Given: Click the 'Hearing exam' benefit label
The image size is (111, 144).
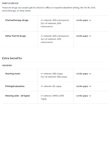Looking at the screenshot, I should 13,74.
